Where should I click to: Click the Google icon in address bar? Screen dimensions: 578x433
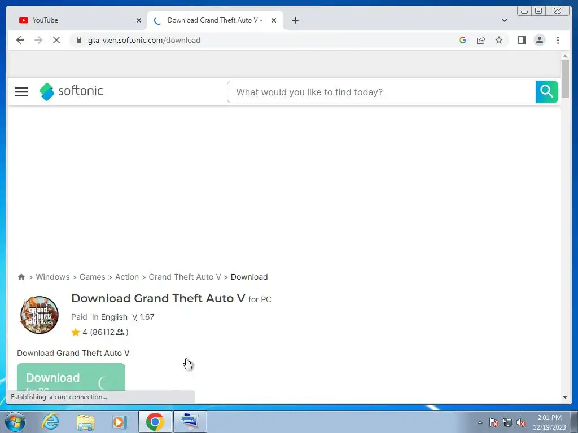click(463, 40)
